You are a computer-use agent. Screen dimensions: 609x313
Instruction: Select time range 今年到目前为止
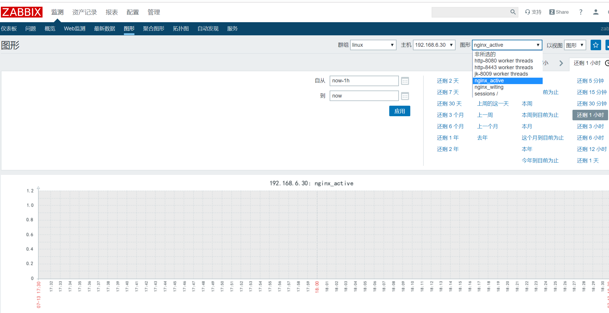[x=540, y=161]
